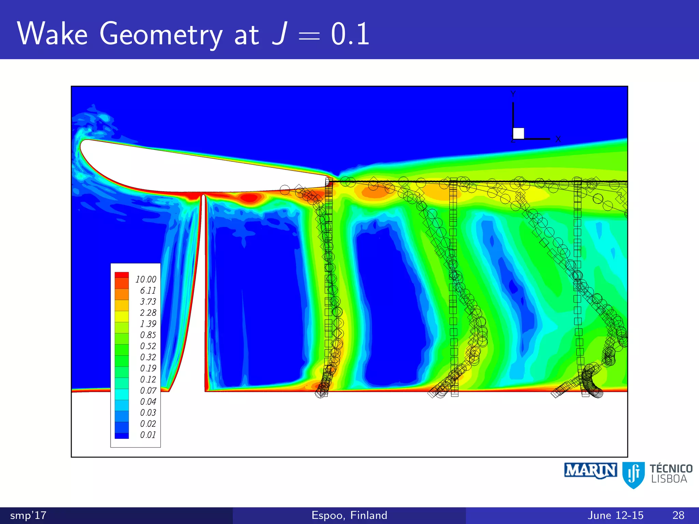
Task: Click the legend value 1.39
Action: [x=148, y=324]
